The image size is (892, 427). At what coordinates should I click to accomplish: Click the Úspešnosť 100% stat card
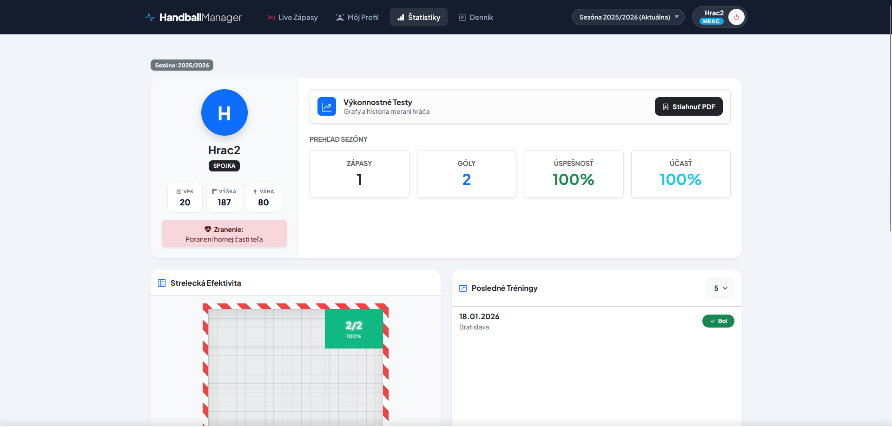click(x=573, y=174)
